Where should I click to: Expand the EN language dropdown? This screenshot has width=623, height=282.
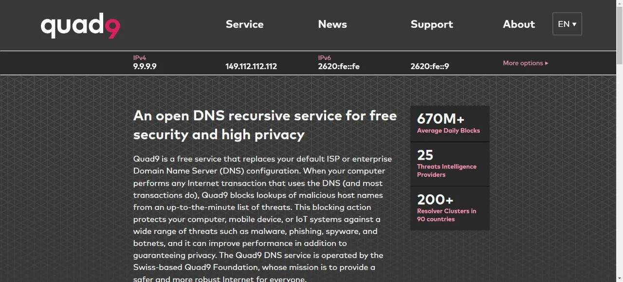[567, 24]
